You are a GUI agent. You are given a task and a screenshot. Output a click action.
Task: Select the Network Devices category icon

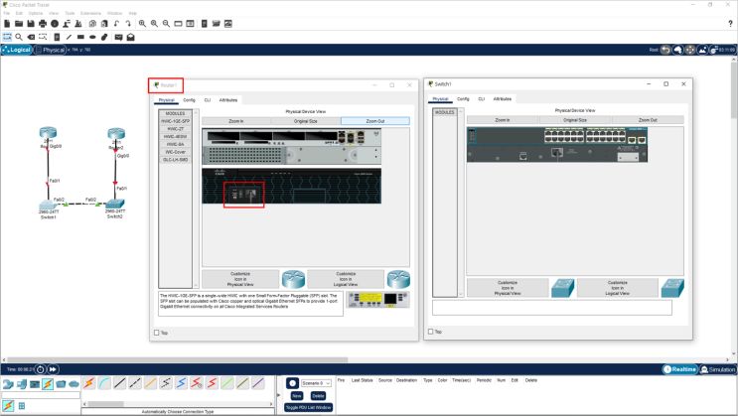point(8,384)
